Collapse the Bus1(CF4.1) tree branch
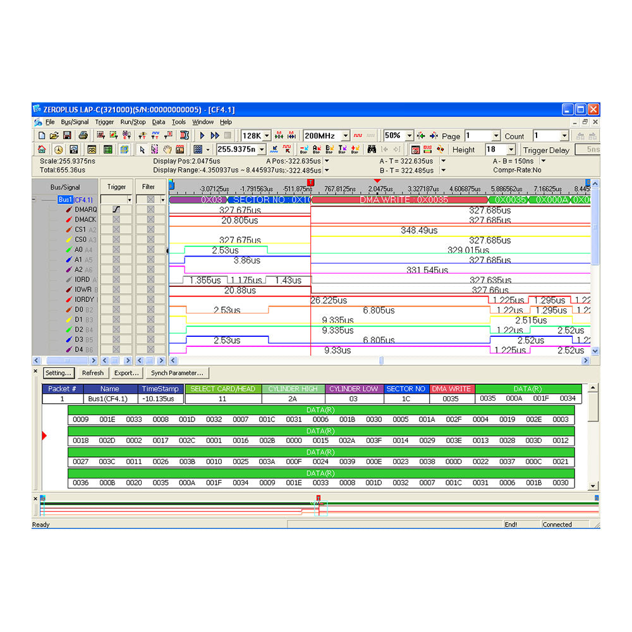 (33, 200)
